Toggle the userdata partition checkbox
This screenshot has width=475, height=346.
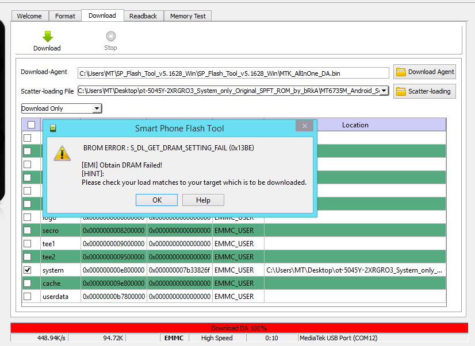tap(27, 297)
